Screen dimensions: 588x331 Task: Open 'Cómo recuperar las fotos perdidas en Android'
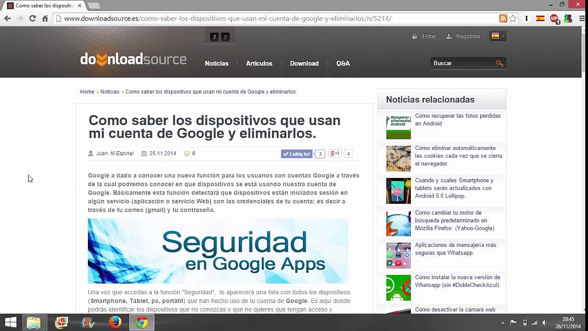click(x=458, y=120)
